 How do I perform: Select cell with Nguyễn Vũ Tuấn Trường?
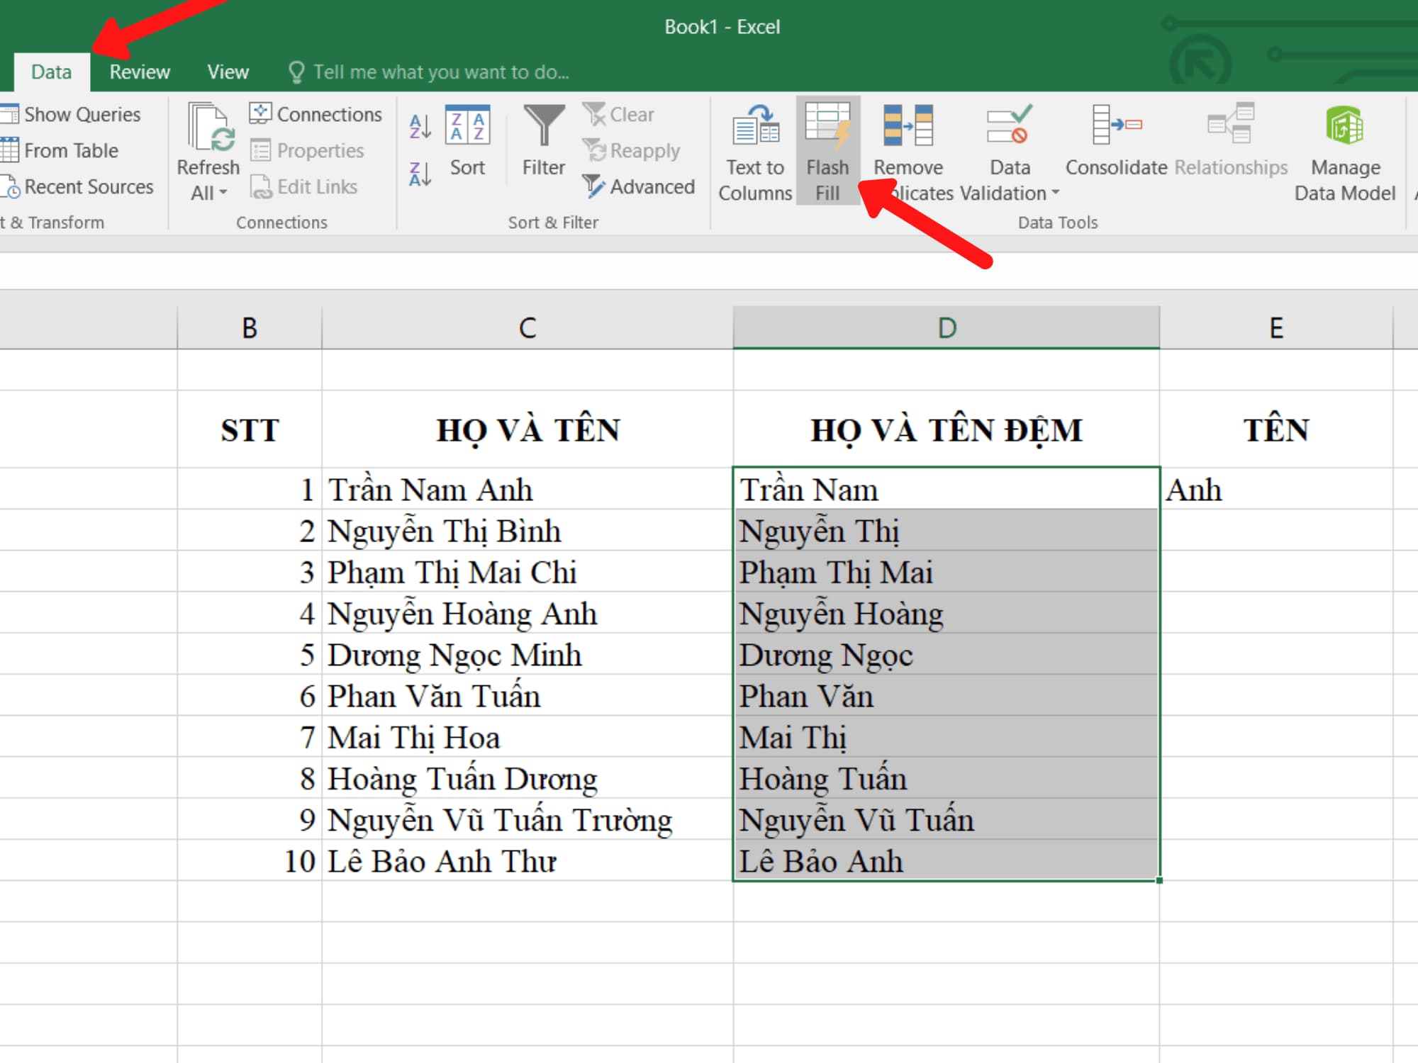[x=527, y=819]
